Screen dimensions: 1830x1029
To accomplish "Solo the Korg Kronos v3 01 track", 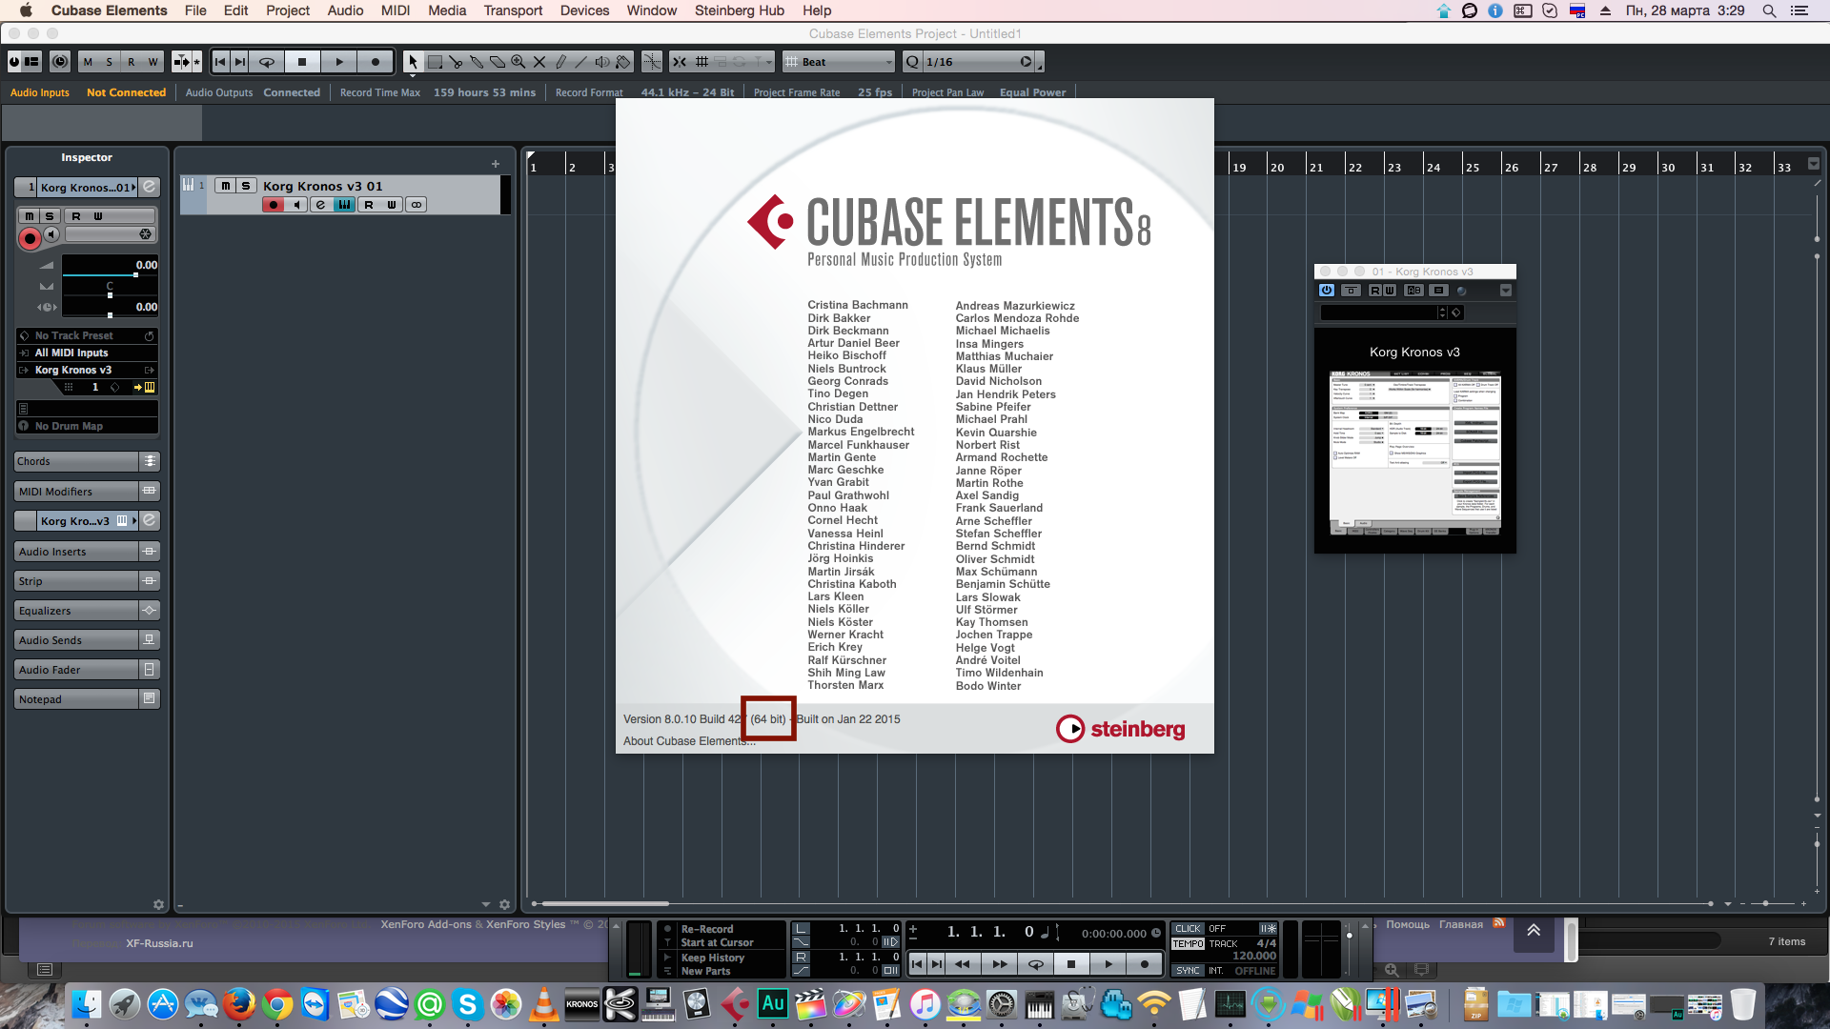I will (x=246, y=186).
